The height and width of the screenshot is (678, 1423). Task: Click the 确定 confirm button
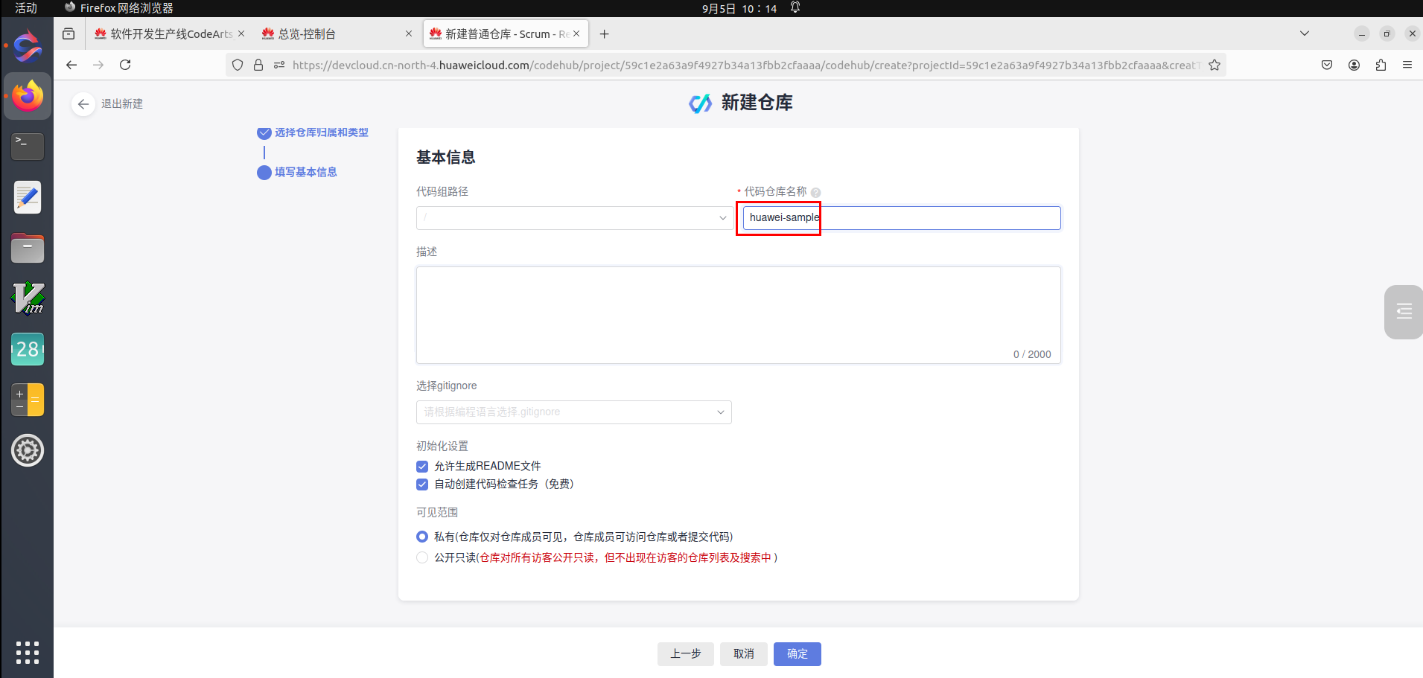[x=798, y=654]
